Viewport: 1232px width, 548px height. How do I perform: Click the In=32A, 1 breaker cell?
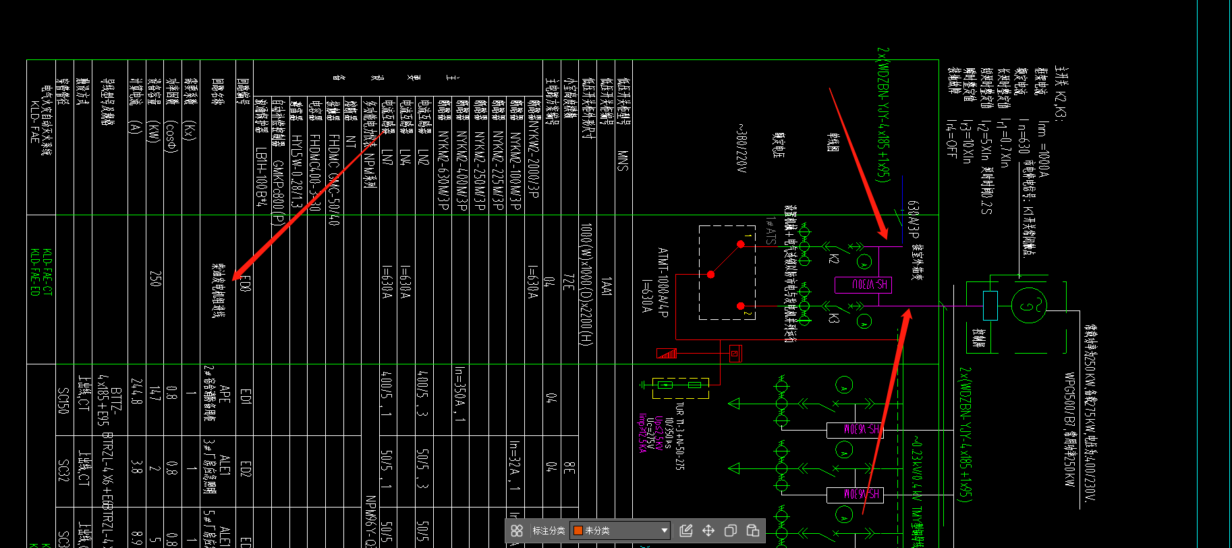(513, 466)
